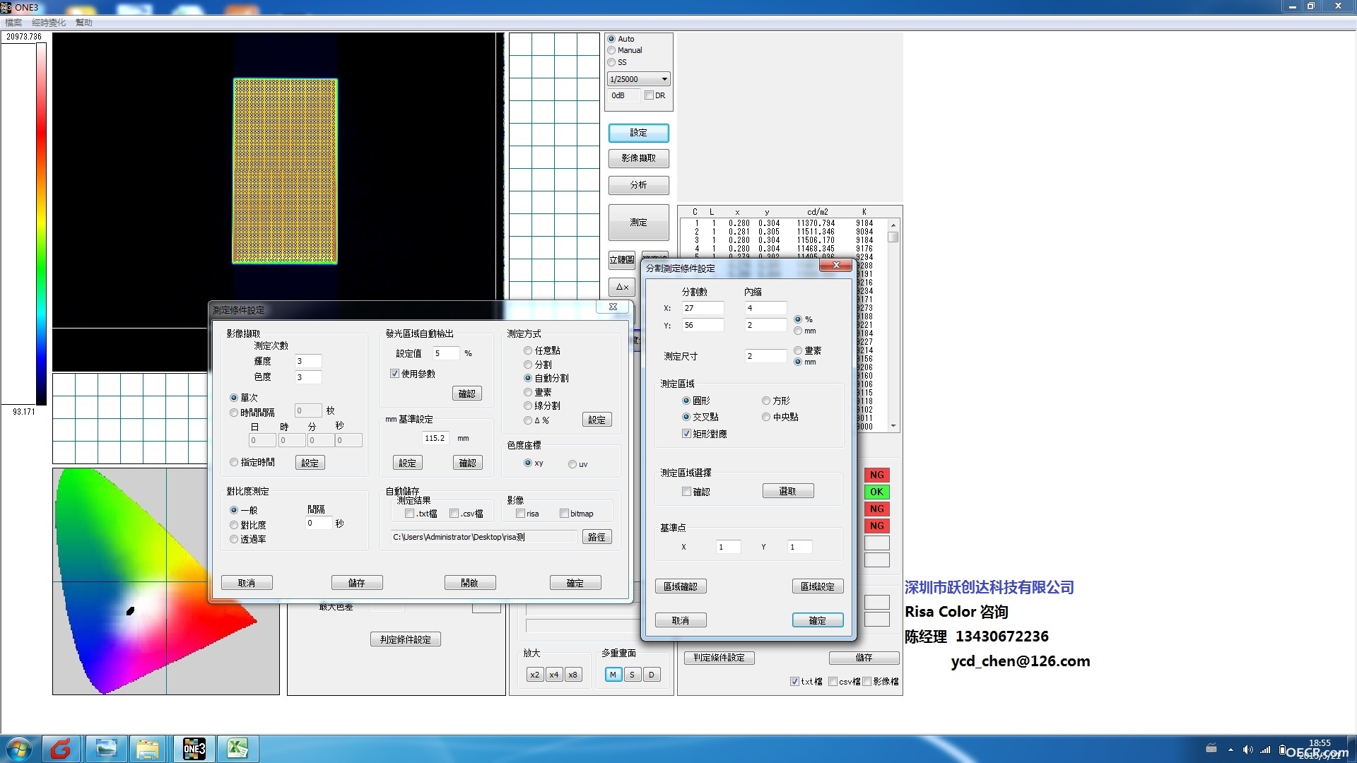Click the 測定 button
The height and width of the screenshot is (763, 1357).
tap(639, 223)
